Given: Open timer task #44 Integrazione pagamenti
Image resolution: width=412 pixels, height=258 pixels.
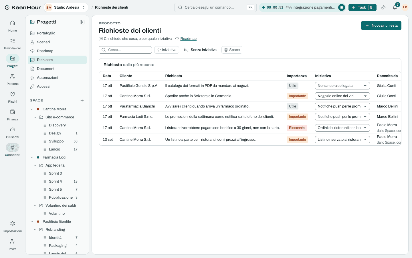Looking at the screenshot, I should (310, 7).
